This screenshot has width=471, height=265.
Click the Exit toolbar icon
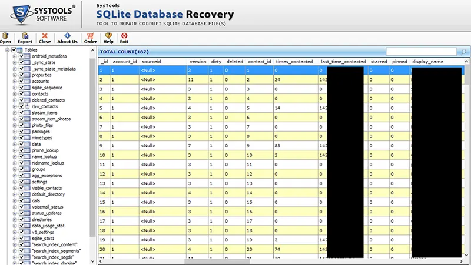[124, 36]
